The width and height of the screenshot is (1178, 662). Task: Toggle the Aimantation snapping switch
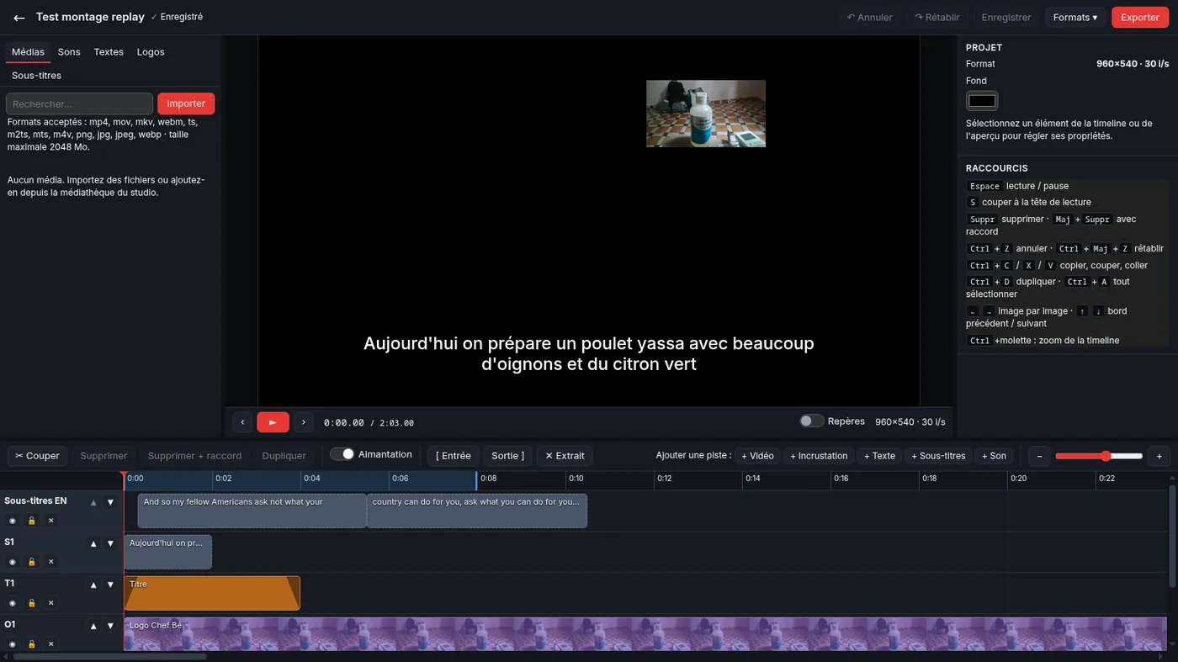point(342,454)
